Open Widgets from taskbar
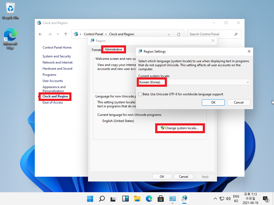The width and height of the screenshot is (274, 205). click(x=125, y=199)
